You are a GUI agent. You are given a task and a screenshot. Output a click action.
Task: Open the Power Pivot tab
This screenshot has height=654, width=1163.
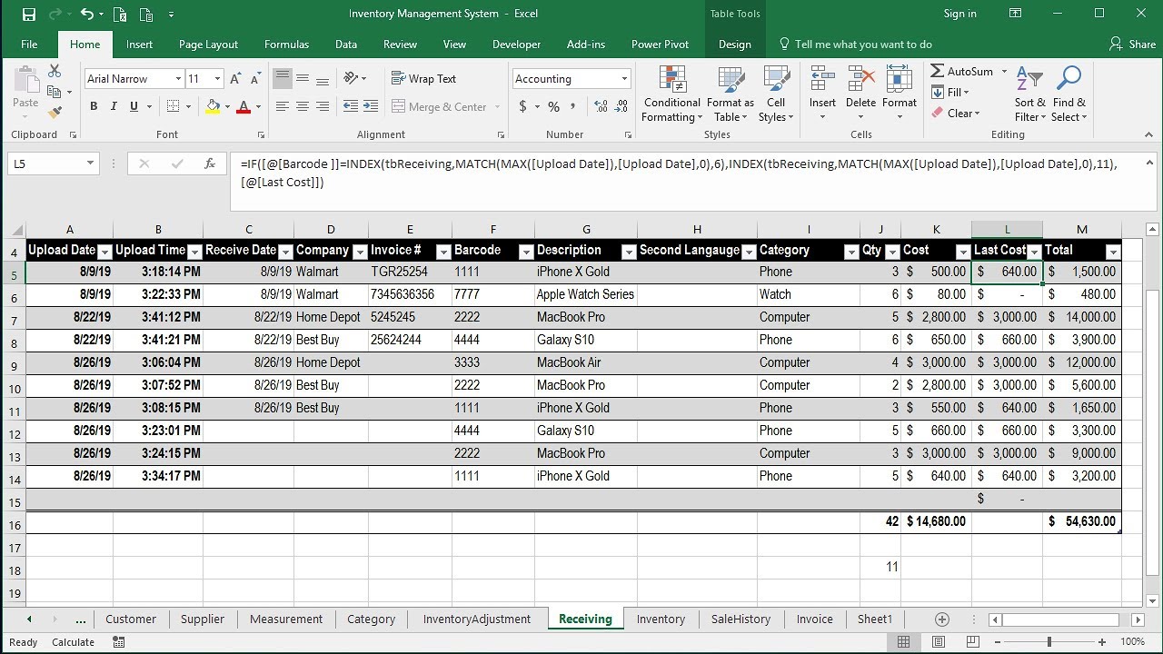coord(660,44)
